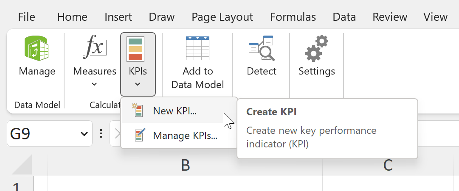Switch to the Formulas tab
459x191 pixels.
(293, 17)
